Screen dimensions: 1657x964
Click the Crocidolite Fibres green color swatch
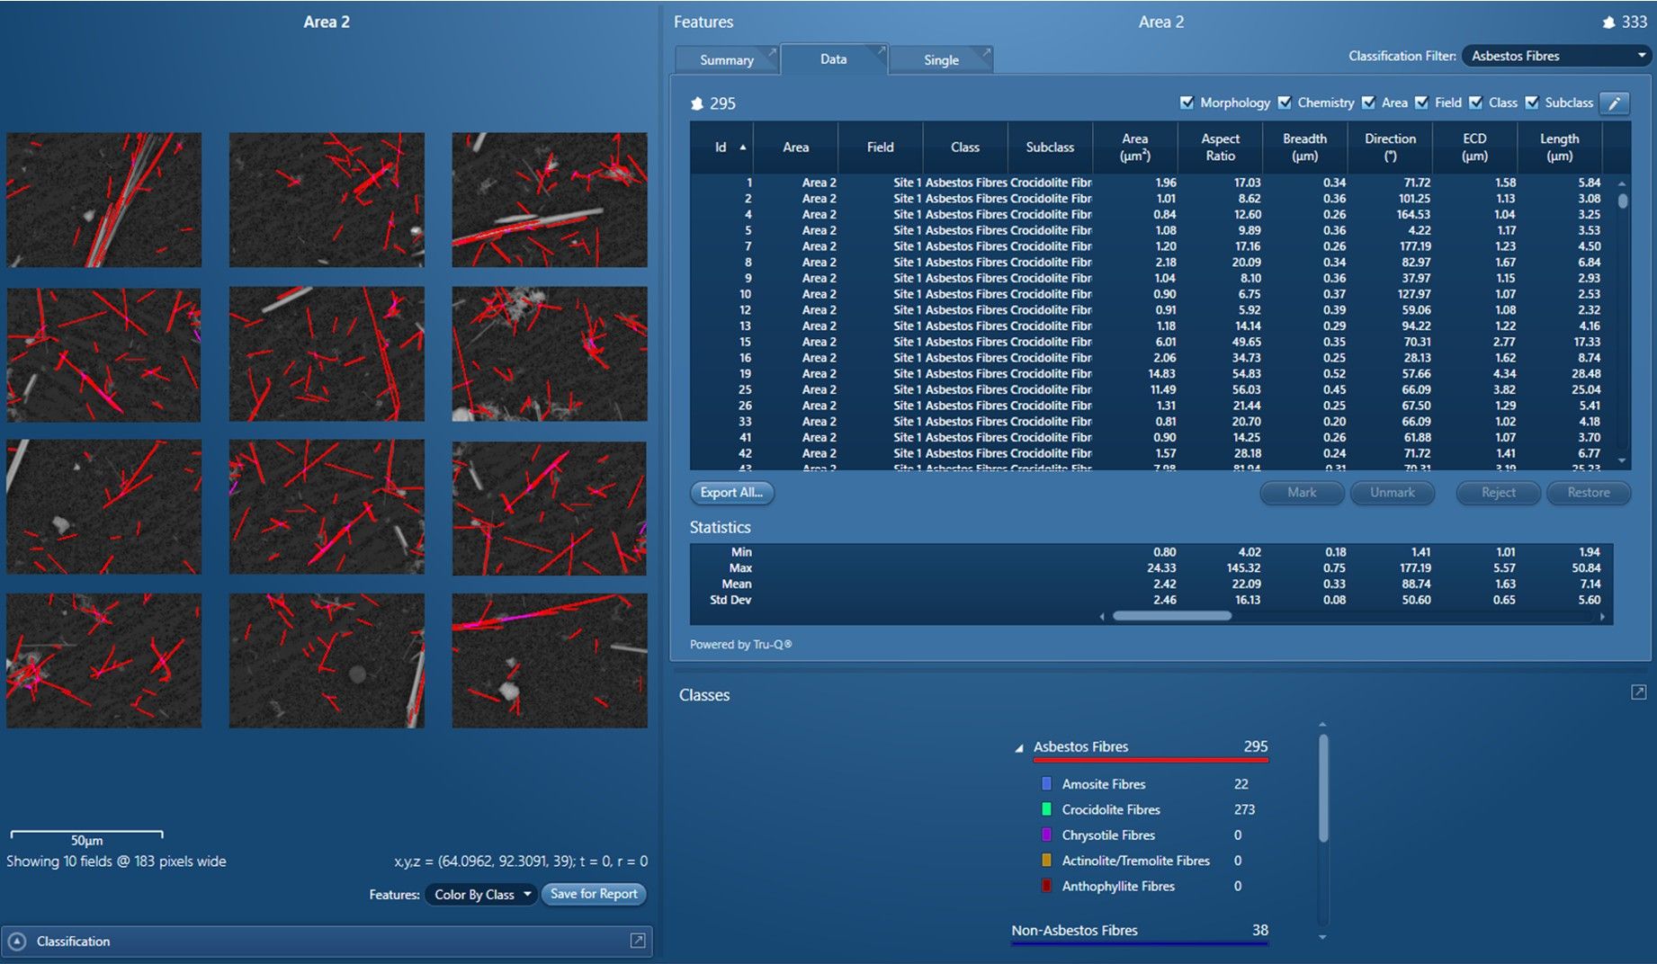point(1046,809)
